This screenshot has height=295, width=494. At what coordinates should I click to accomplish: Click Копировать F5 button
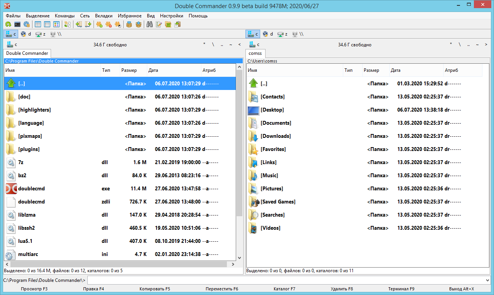tap(155, 289)
